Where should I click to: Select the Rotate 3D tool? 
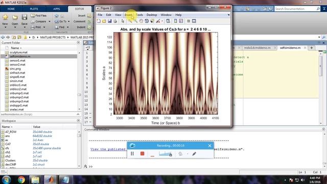[x=147, y=21]
